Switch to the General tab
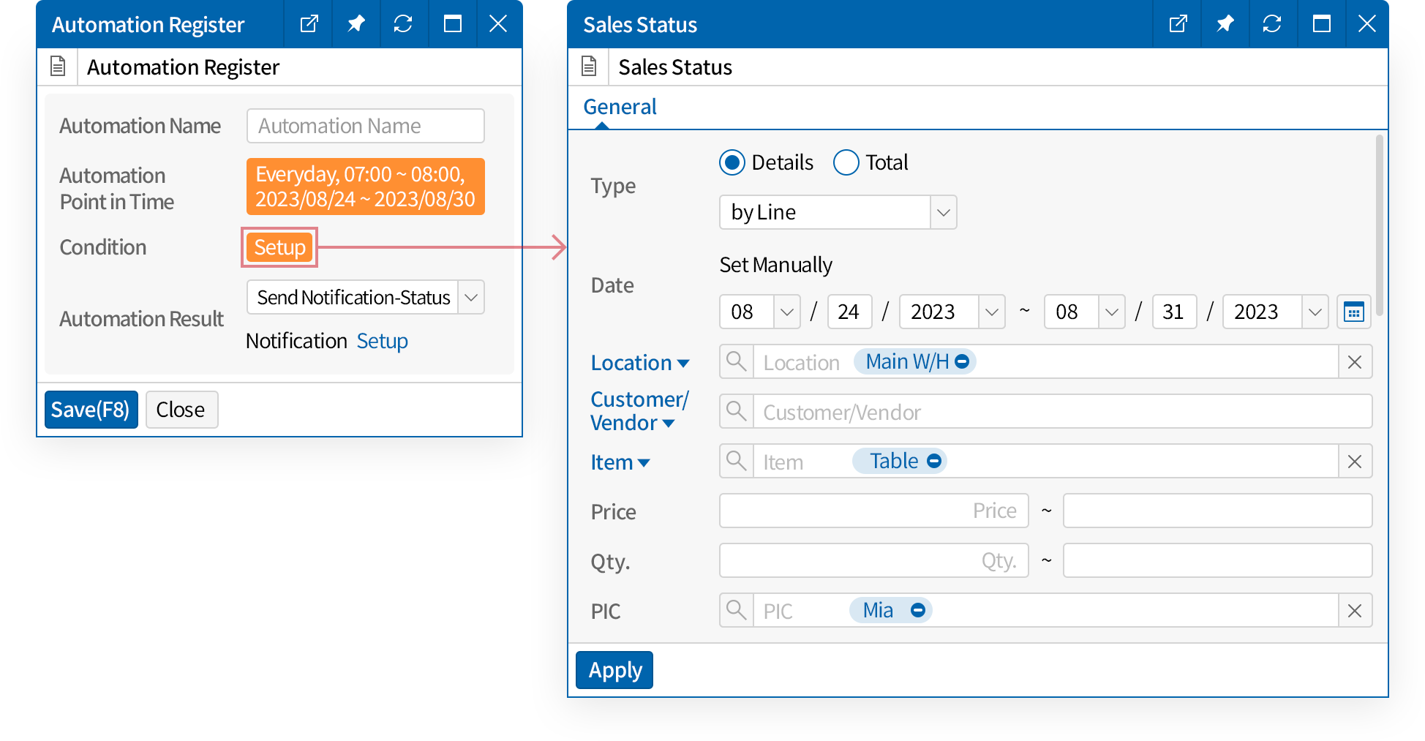 pyautogui.click(x=620, y=108)
